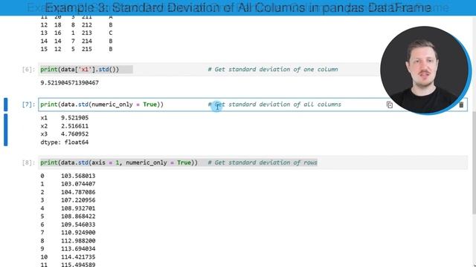Click inside code cell 7 input

pos(253,105)
